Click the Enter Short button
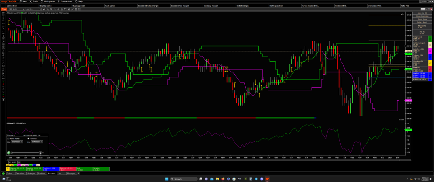 [419, 23]
